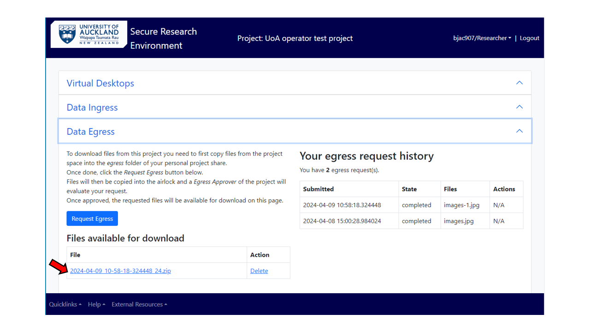This screenshot has width=590, height=332.
Task: Select the 2024-04-08 15:00:28.984024 submitted cell
Action: [349, 221]
